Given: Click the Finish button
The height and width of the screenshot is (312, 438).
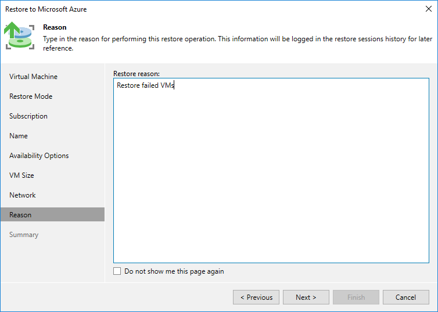Looking at the screenshot, I should 356,297.
